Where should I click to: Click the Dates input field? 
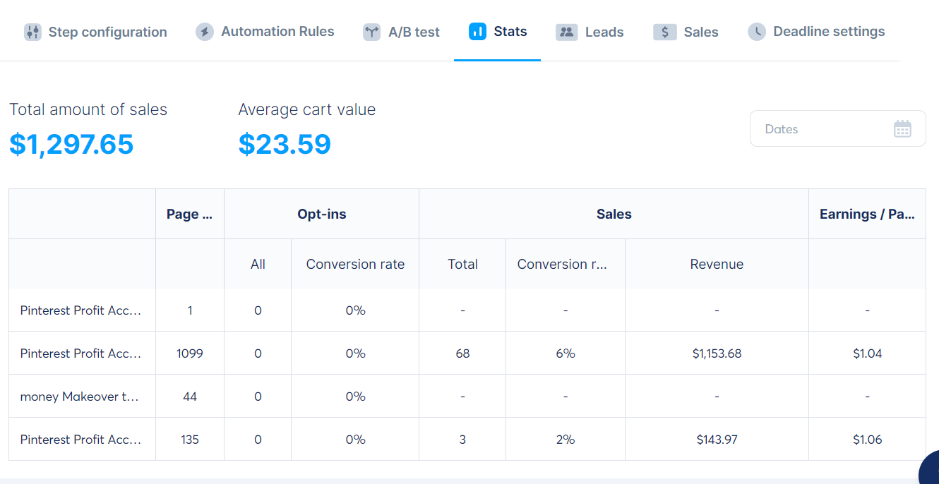click(x=819, y=129)
